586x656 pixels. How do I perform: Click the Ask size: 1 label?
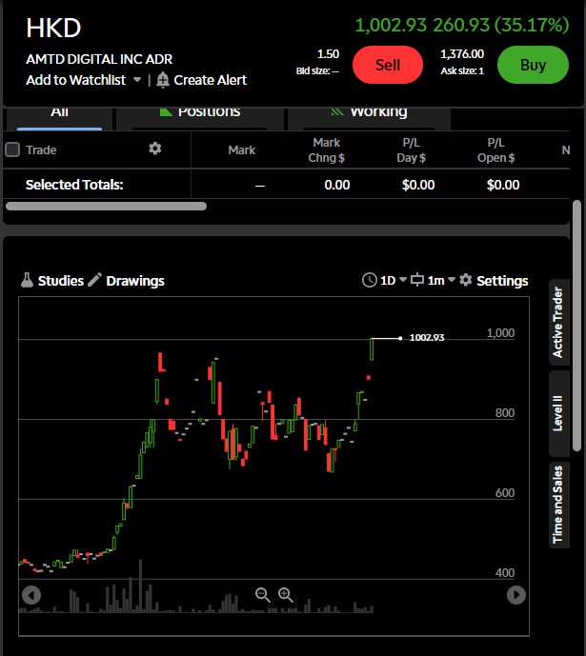pos(462,70)
